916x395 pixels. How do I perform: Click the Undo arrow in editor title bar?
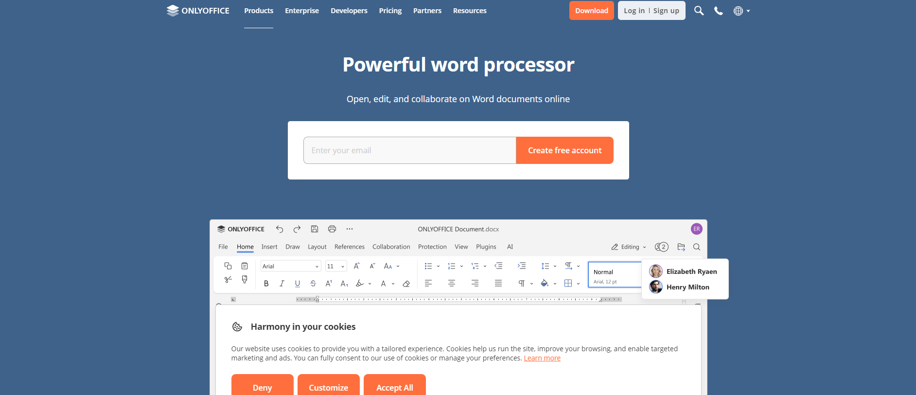coord(280,229)
